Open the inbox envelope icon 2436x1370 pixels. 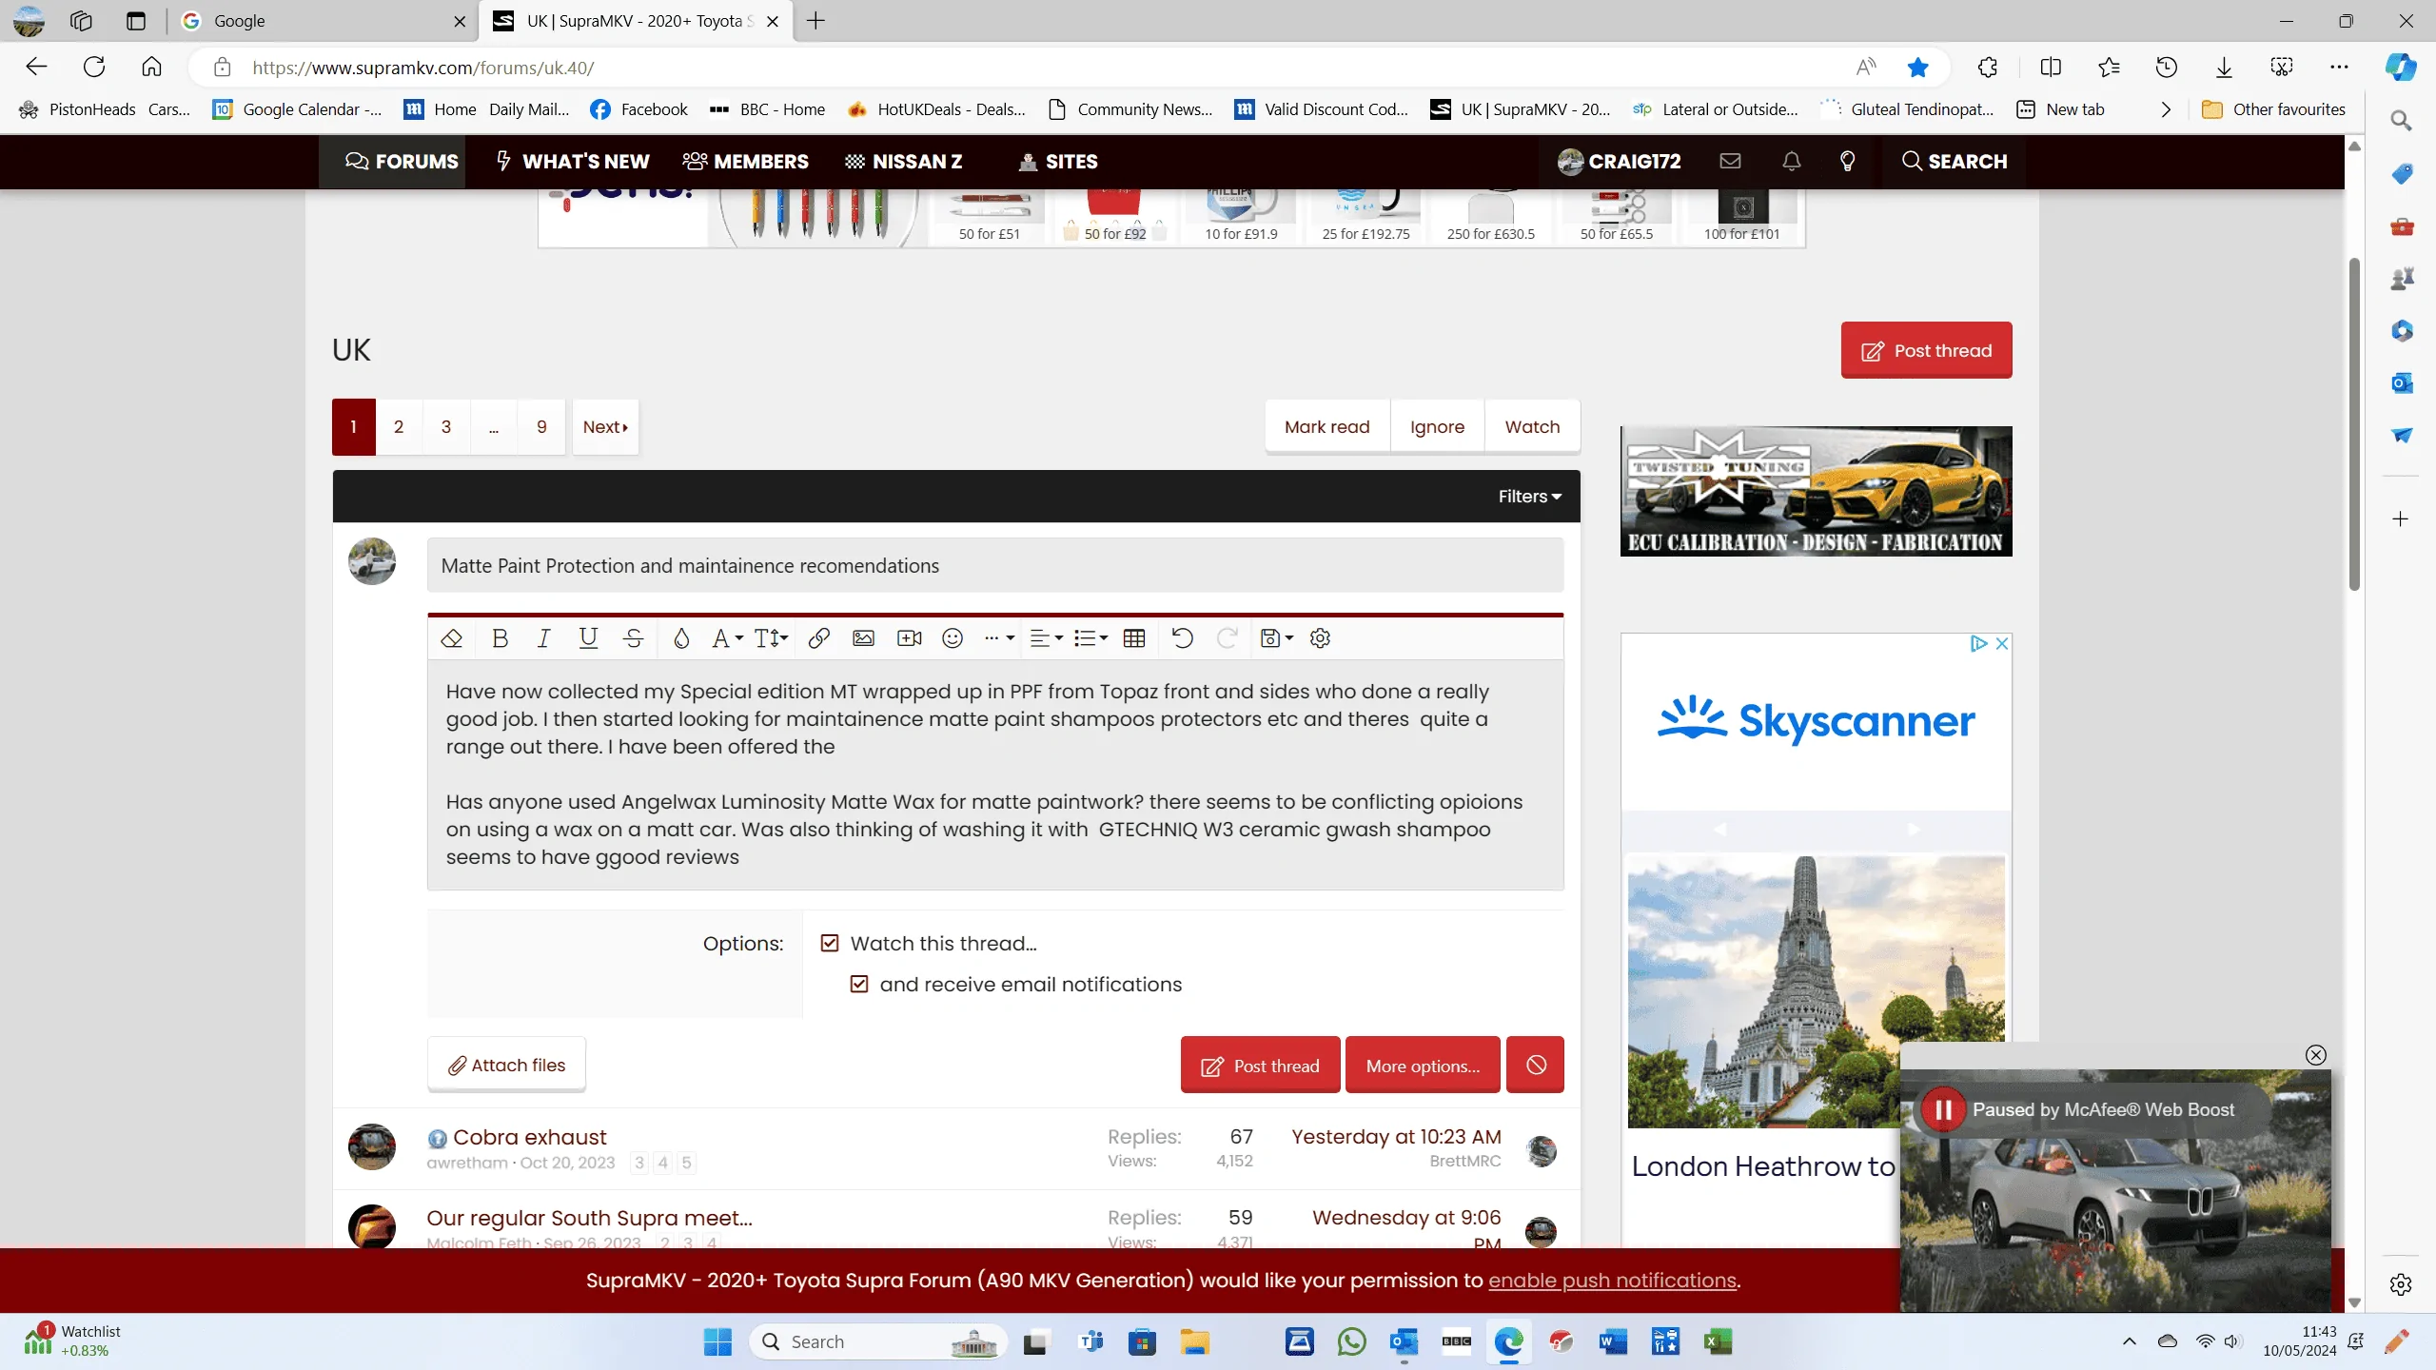1730,161
